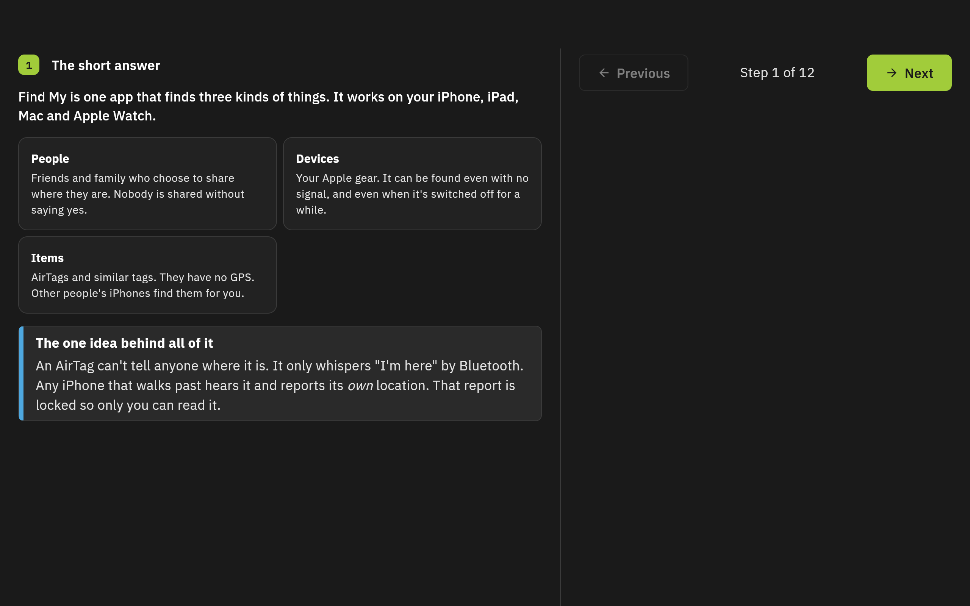This screenshot has height=606, width=970.
Task: Click 'The one idea behind all of it' callout
Action: [280, 373]
